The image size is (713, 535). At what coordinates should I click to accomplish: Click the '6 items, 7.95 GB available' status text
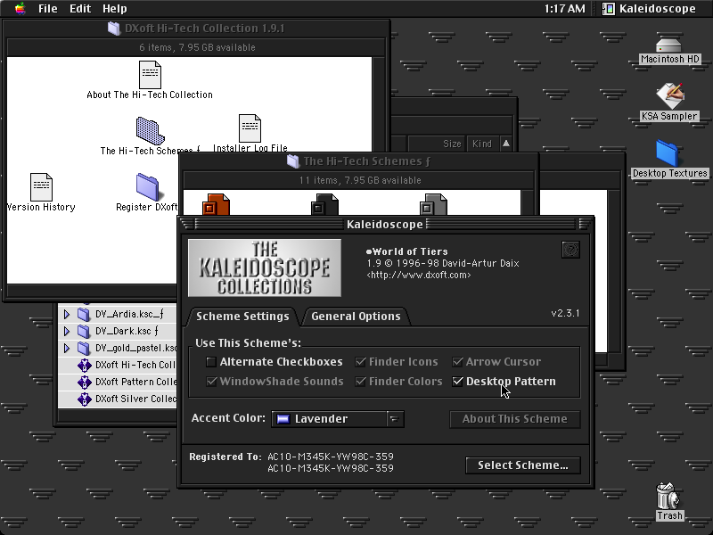(x=197, y=47)
